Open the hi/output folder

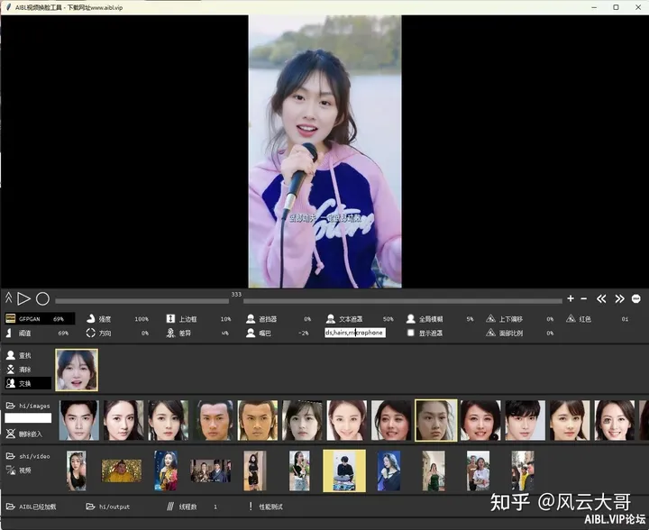click(107, 507)
